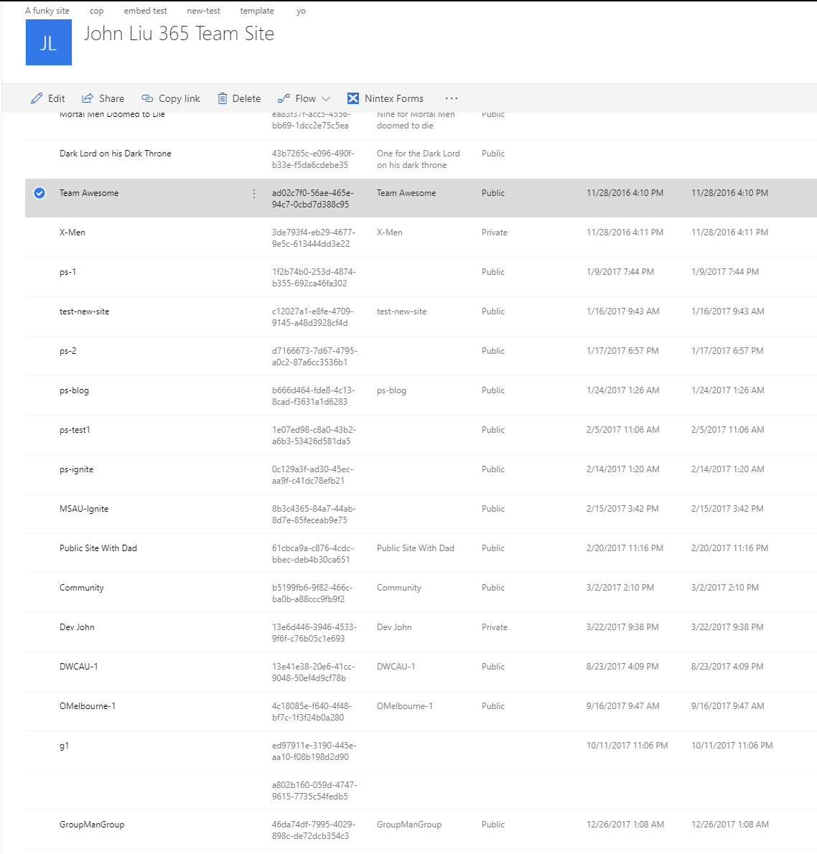Click the Share icon in toolbar
The image size is (817, 854).
(88, 98)
